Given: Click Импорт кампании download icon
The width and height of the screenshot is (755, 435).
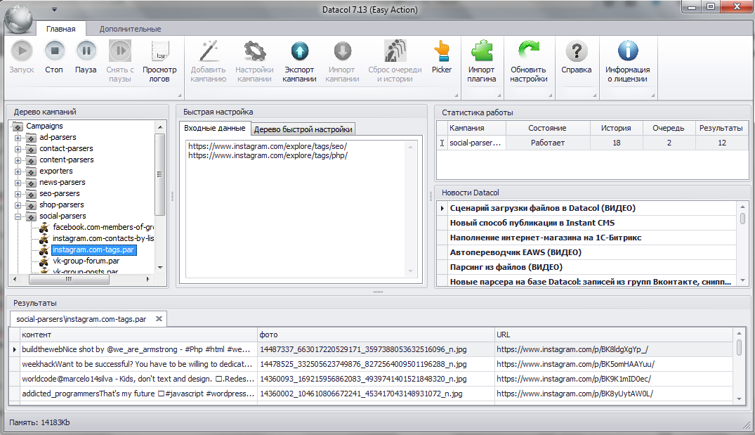Looking at the screenshot, I should [342, 51].
